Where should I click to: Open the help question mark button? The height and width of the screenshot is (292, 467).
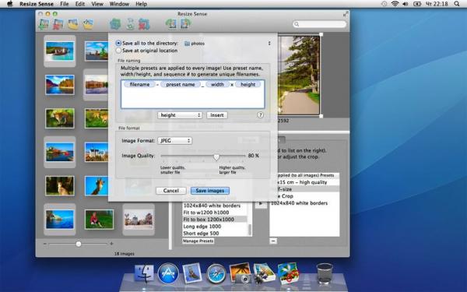coord(260,115)
